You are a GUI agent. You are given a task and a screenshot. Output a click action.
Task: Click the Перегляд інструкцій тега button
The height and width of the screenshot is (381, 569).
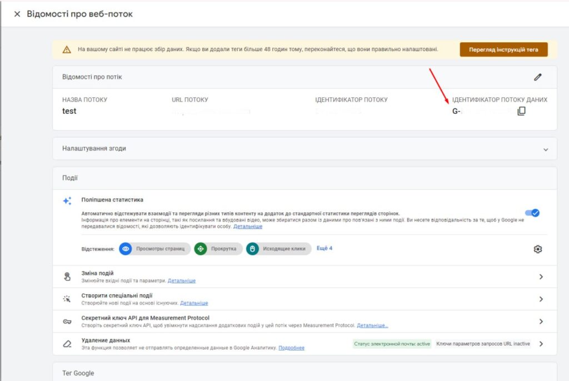503,49
